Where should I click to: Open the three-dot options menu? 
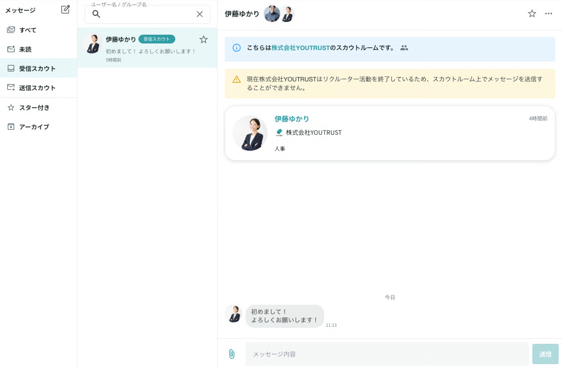click(x=548, y=14)
